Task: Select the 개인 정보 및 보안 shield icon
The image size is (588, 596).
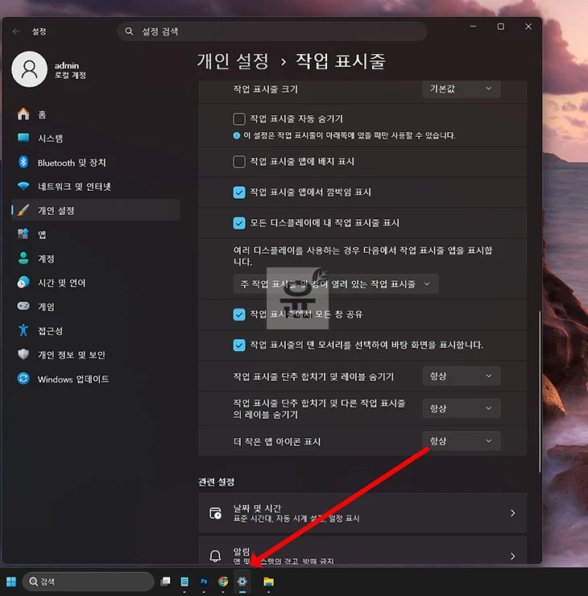Action: [x=23, y=354]
